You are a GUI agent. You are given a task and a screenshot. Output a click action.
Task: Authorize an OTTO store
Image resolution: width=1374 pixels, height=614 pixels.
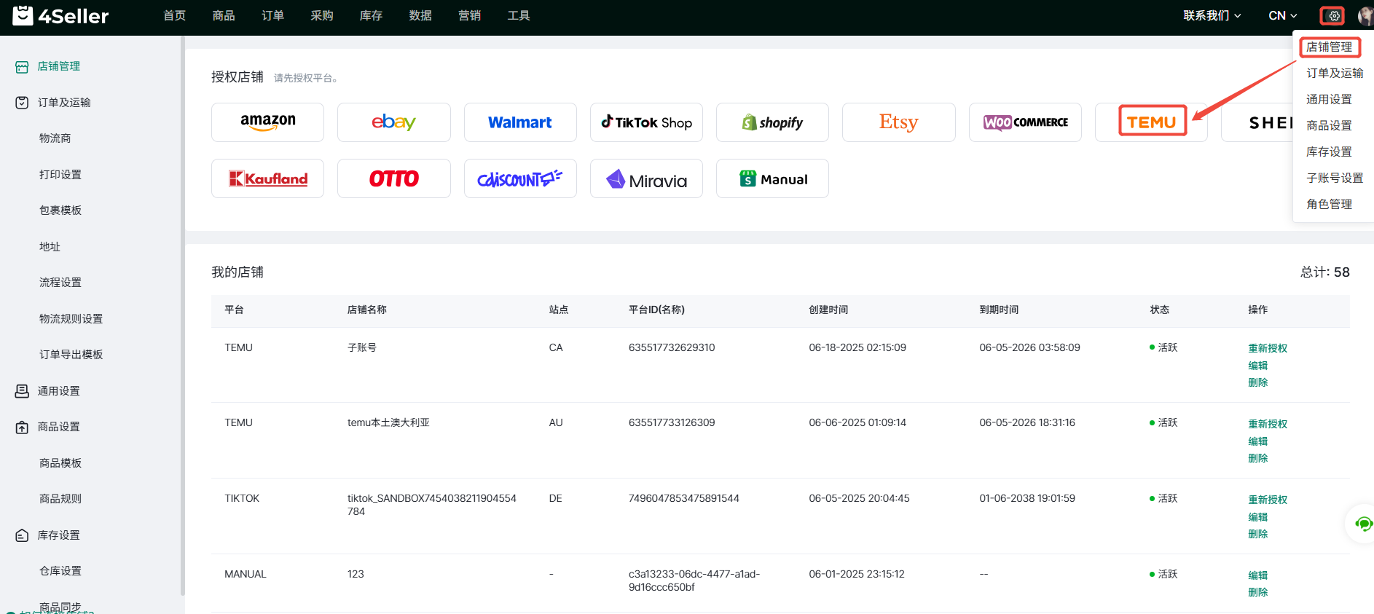(393, 178)
